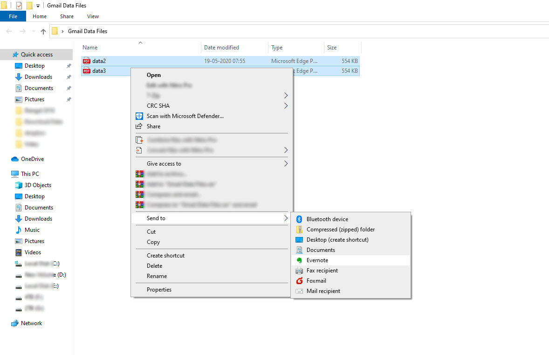Screen dimensions: 549x355
Task: Click the Forward navigation arrow
Action: click(x=22, y=31)
